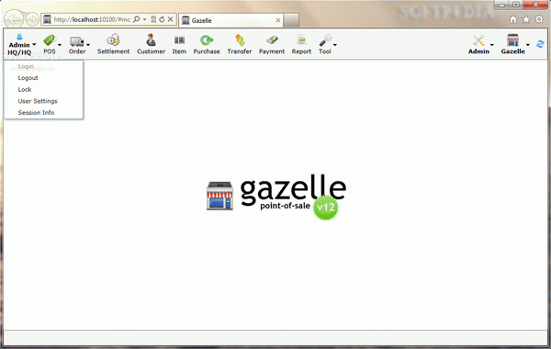551x349 pixels.
Task: Open the POS tag icon
Action: pyautogui.click(x=50, y=40)
